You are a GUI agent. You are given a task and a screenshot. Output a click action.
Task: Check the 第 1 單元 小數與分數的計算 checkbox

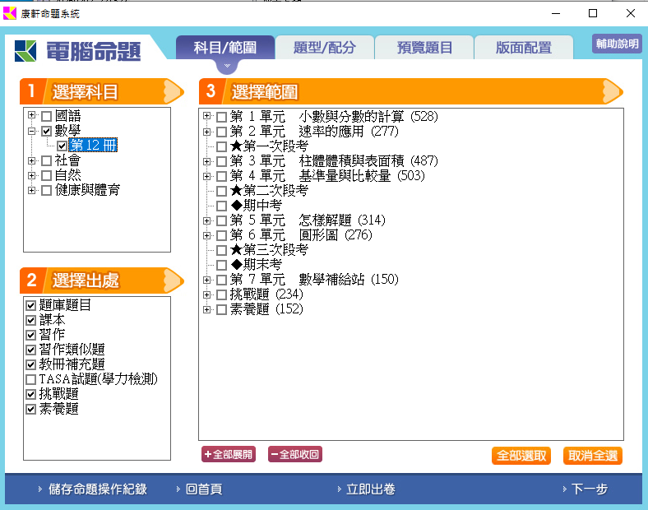tap(221, 117)
